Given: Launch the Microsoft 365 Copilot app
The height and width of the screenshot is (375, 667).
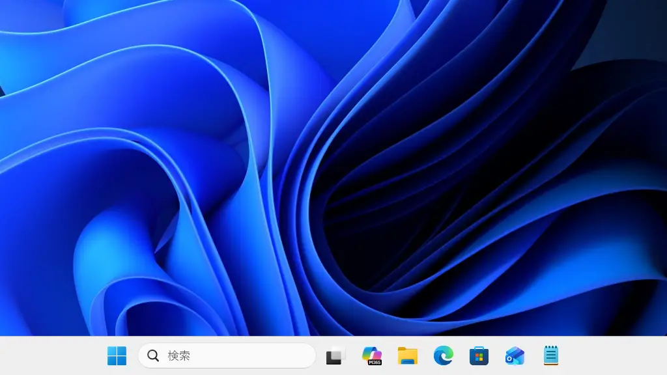Looking at the screenshot, I should 371,355.
